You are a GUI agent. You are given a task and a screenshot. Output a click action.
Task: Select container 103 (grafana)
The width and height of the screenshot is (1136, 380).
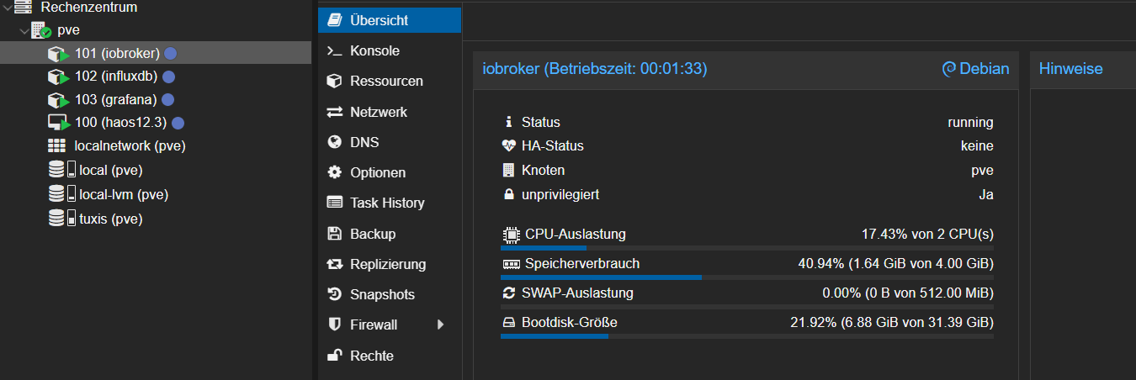pos(115,100)
